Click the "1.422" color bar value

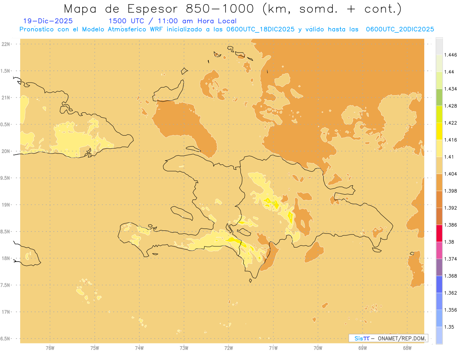(451, 123)
